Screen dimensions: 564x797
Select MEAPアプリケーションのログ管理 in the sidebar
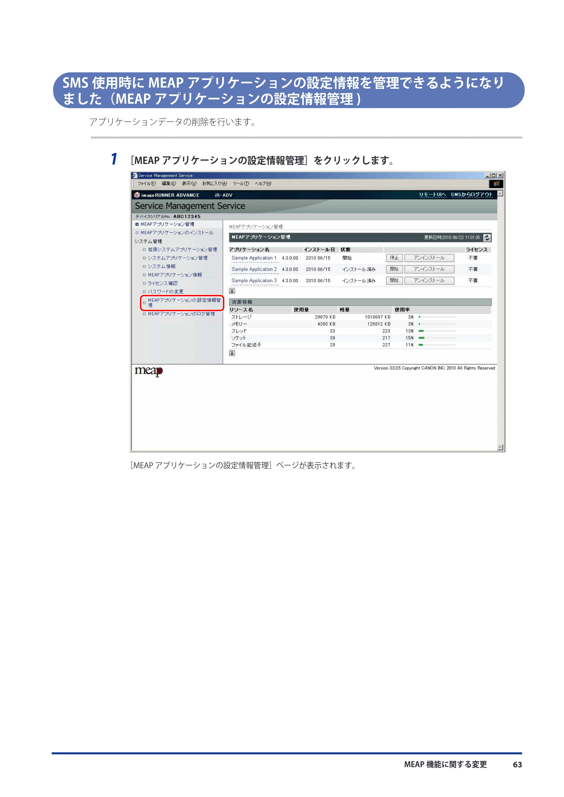click(x=181, y=314)
